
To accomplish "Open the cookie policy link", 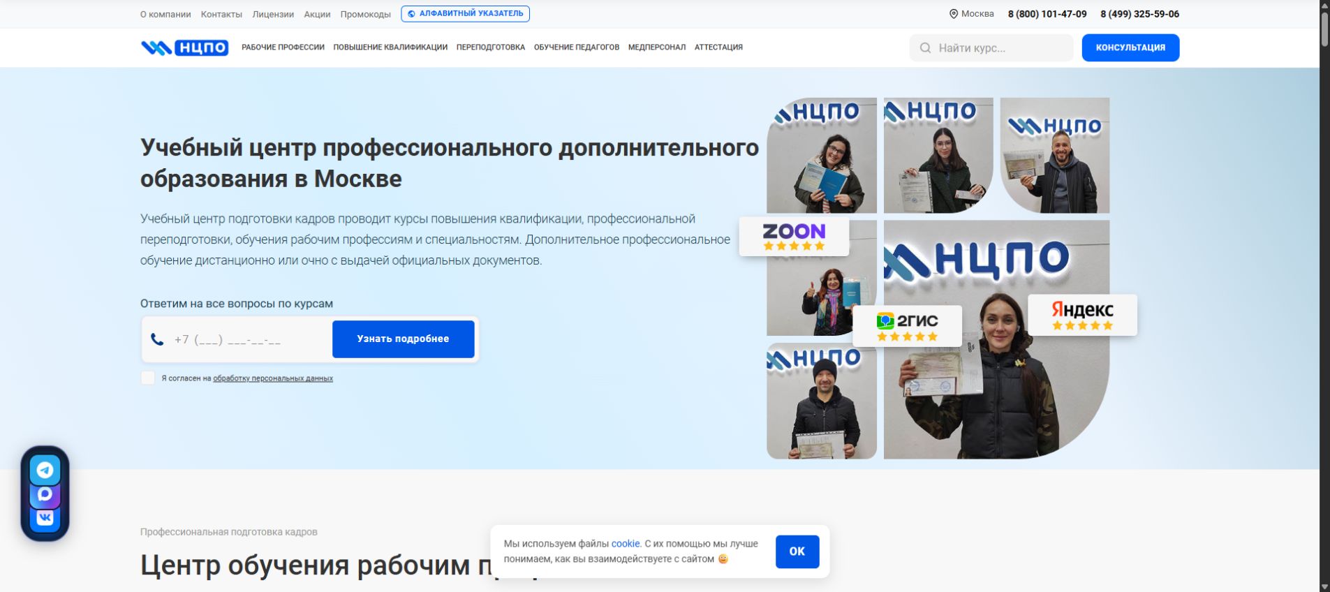I will [x=626, y=544].
